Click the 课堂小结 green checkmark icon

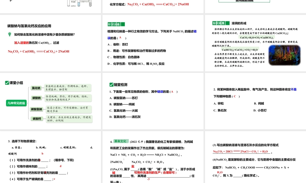pyautogui.click(x=7, y=82)
